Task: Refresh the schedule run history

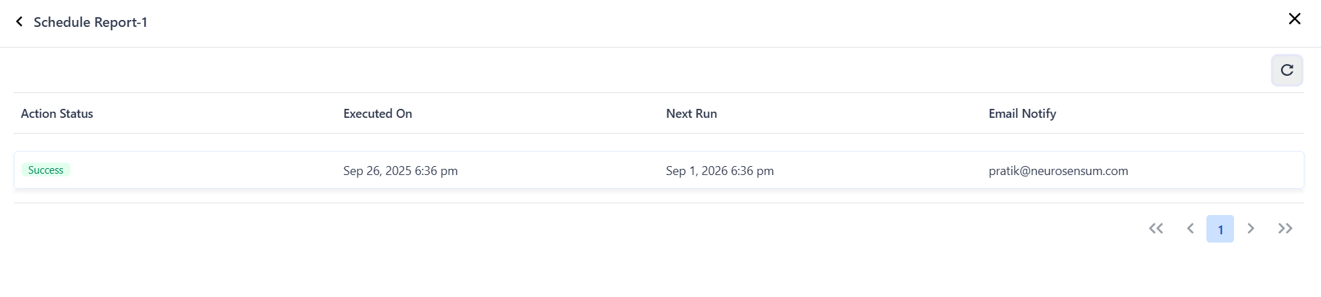Action: point(1286,70)
